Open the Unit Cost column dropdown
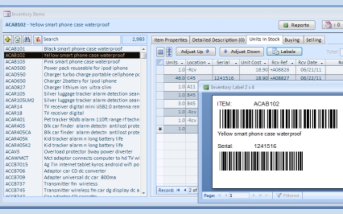 (265, 63)
